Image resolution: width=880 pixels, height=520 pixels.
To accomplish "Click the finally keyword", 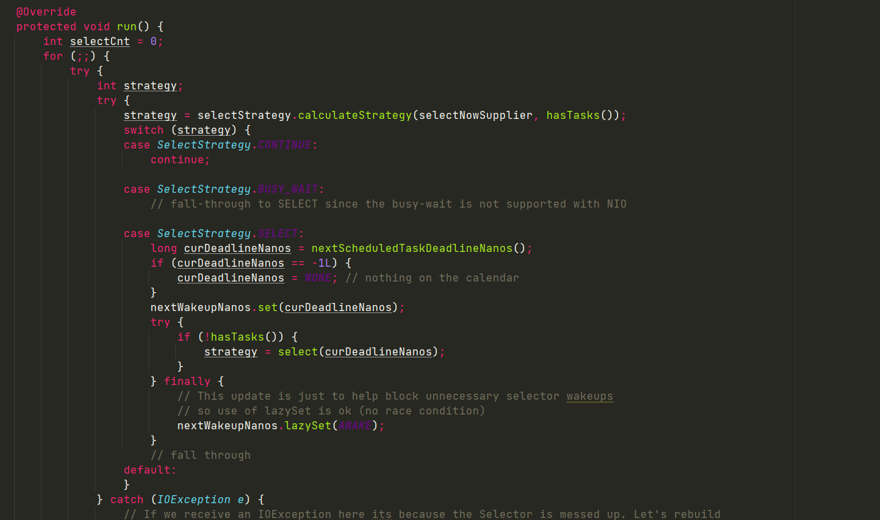I will (187, 381).
